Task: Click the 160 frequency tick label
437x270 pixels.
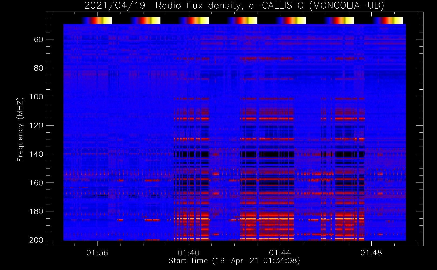Action: click(x=36, y=183)
